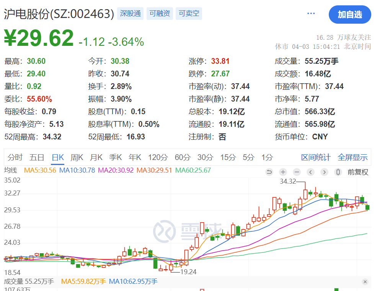Select the 月K chart tab
The image size is (377, 291).
(x=96, y=157)
